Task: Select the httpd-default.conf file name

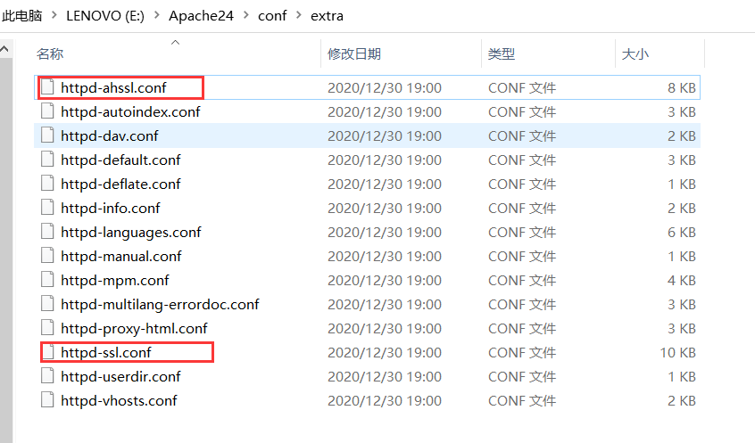Action: (120, 160)
